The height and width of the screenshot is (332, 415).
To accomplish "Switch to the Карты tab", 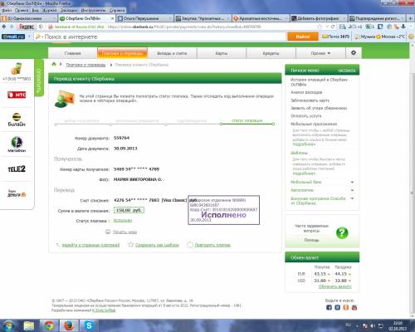I will tap(222, 53).
